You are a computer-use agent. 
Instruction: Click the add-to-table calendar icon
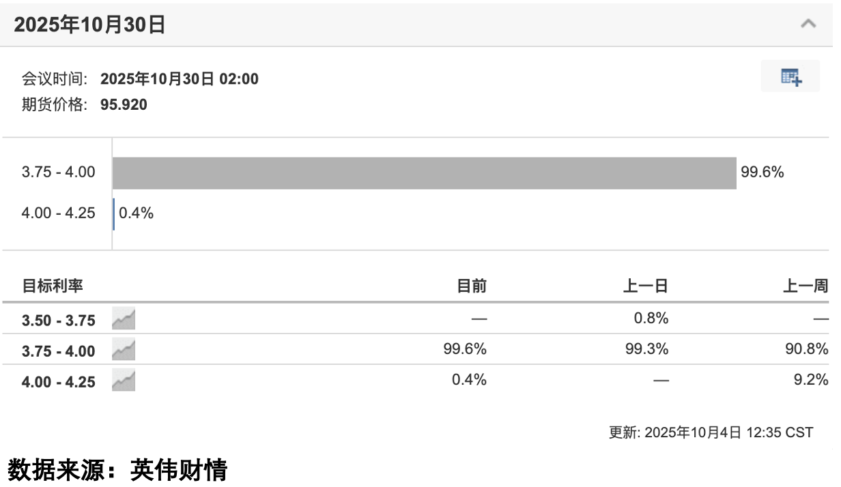point(790,77)
